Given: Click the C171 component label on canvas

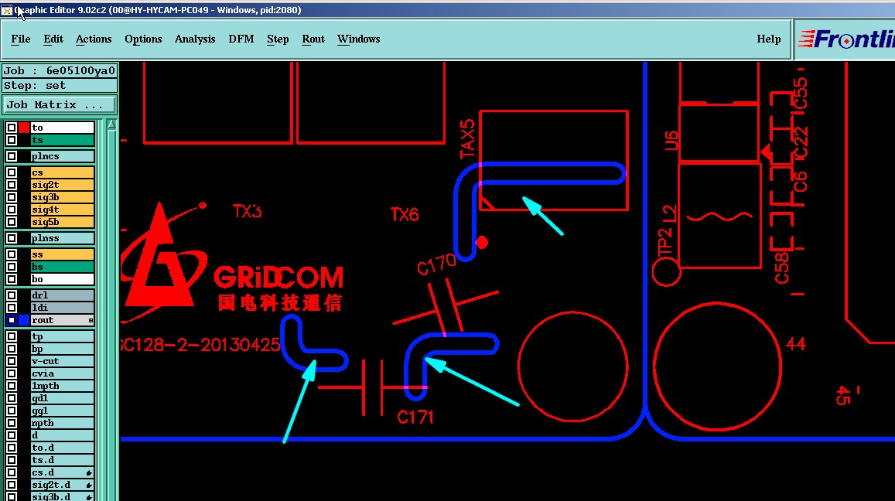Looking at the screenshot, I should tap(415, 417).
